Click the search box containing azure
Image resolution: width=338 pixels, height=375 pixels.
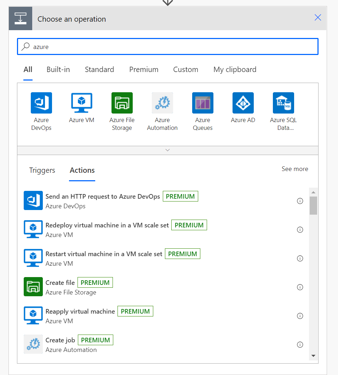click(168, 47)
